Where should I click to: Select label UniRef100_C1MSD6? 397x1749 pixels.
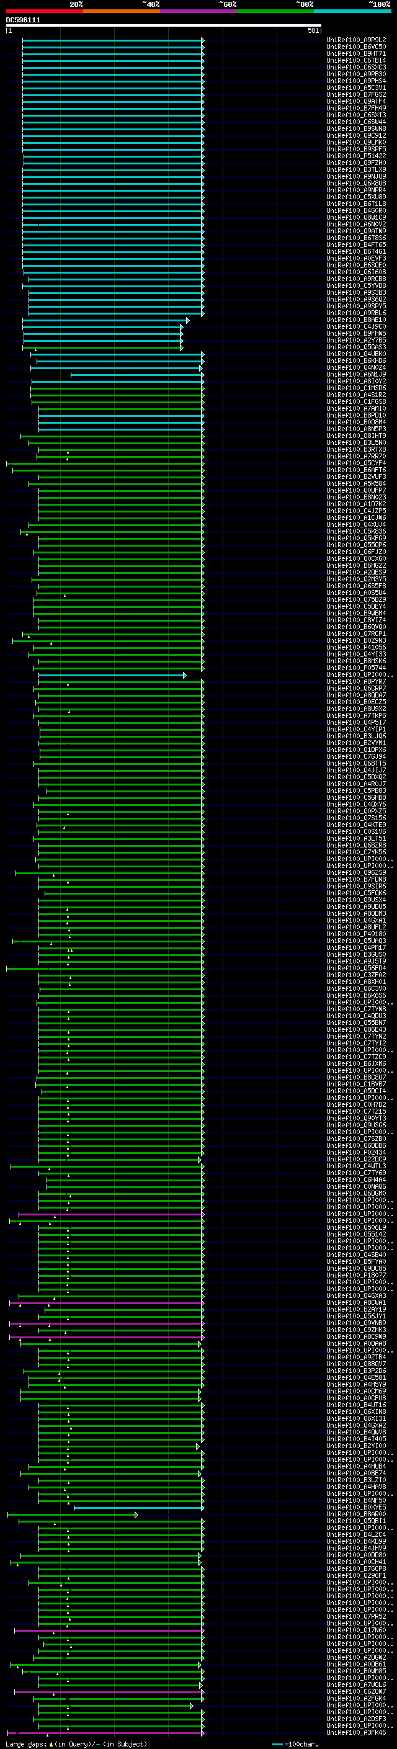tap(356, 388)
